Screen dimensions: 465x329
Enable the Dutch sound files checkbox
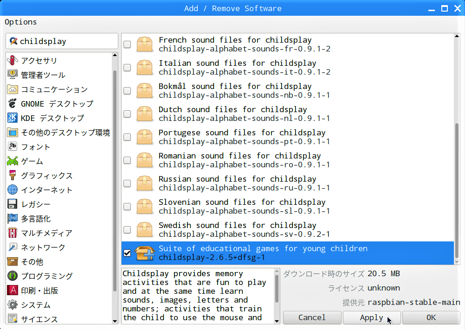[127, 114]
